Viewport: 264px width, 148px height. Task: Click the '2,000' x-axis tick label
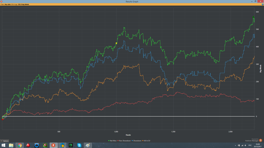[230, 131]
